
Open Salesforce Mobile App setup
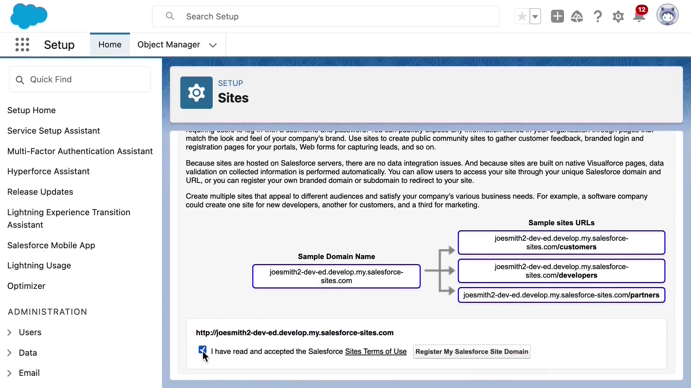51,245
